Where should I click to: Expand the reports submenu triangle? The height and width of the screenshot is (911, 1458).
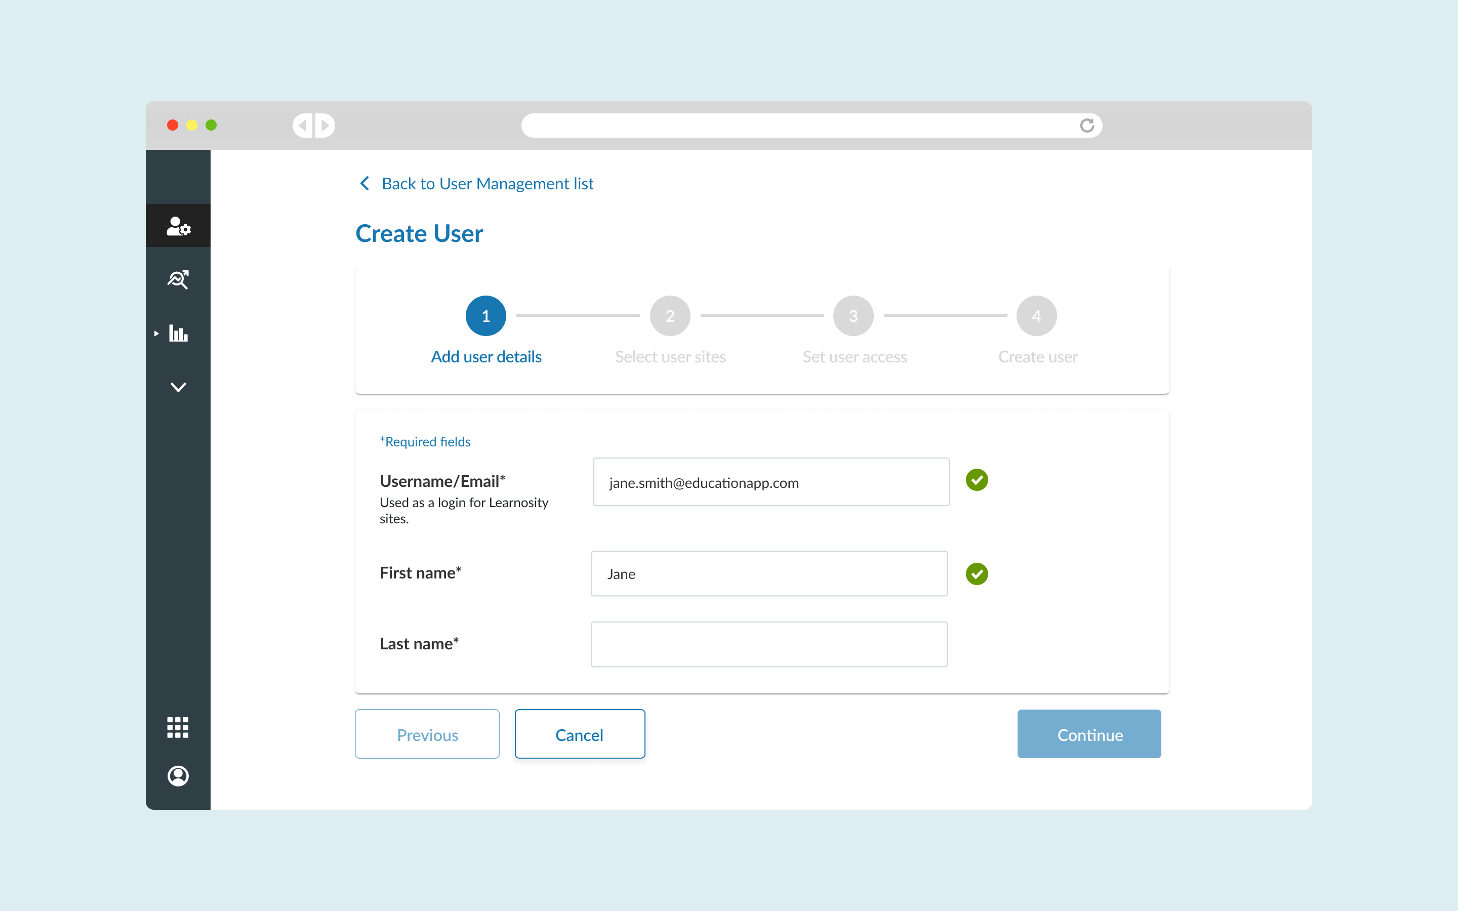point(156,333)
